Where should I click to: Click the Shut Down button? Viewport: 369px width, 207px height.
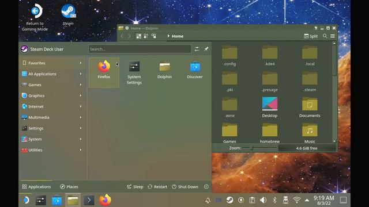(185, 186)
